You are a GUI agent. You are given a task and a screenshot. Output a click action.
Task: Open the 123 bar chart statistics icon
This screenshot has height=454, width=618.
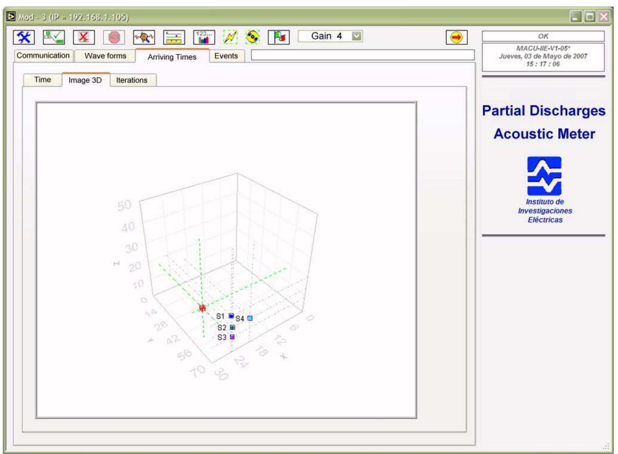(x=203, y=37)
